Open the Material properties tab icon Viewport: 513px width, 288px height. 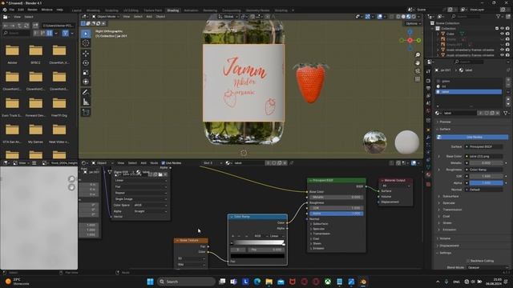click(x=428, y=174)
